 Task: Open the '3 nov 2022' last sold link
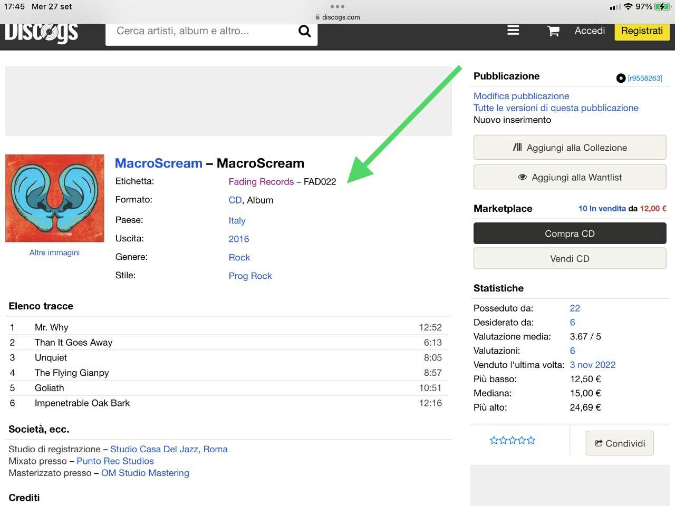592,365
